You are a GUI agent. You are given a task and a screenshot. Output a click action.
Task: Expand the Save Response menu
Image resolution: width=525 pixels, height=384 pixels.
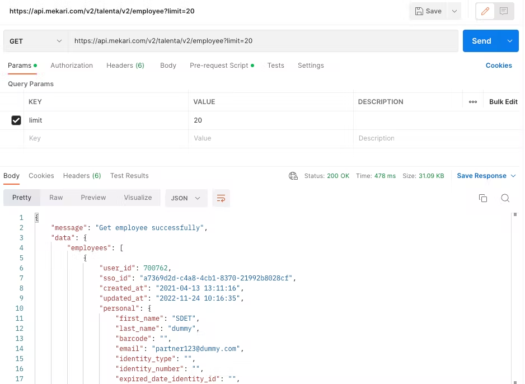pyautogui.click(x=486, y=176)
